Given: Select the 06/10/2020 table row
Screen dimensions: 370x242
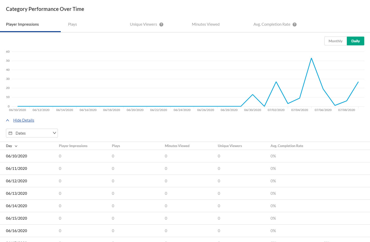Looking at the screenshot, I should coord(185,156).
